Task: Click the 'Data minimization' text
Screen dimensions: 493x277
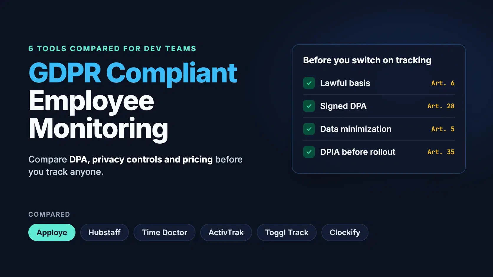Action: pos(356,129)
